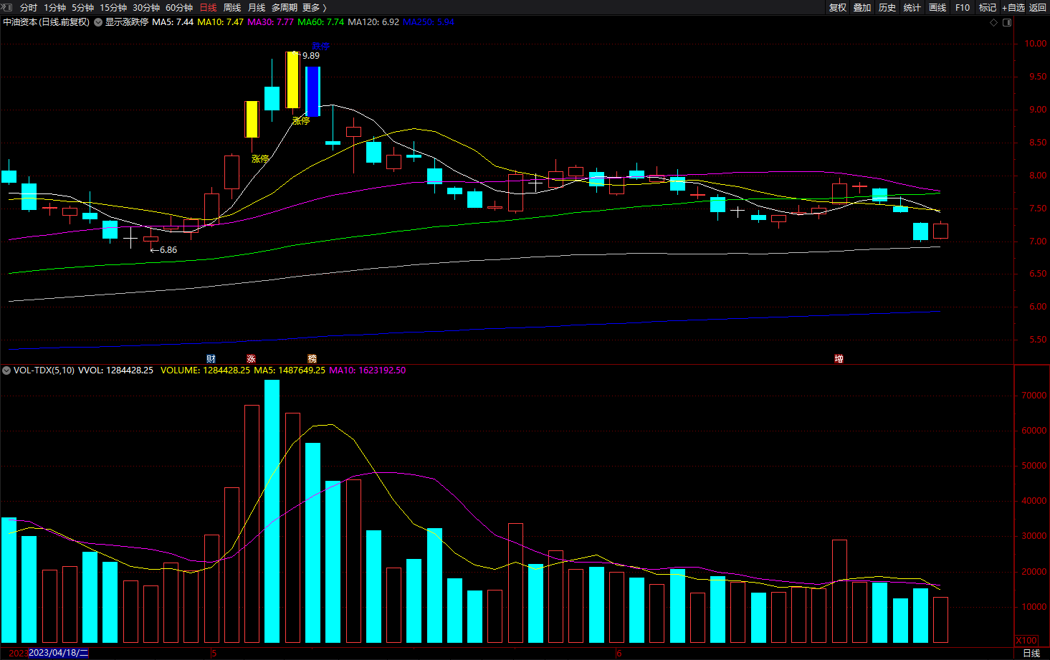This screenshot has width=1050, height=660.
Task: Click the 增 event marker on the timeline
Action: [839, 358]
